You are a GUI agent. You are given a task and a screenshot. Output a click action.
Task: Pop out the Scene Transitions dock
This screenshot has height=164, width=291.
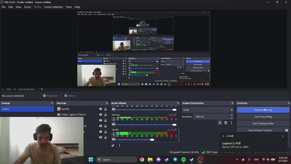pos(232,103)
